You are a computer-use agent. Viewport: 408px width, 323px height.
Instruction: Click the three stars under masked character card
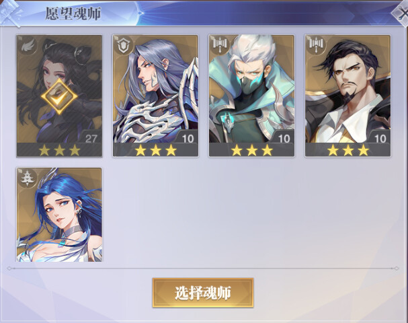(x=251, y=150)
